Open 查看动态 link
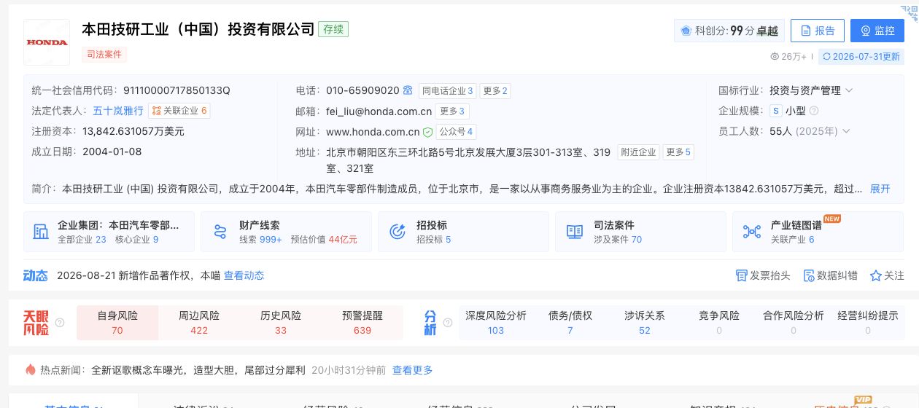The height and width of the screenshot is (408, 919). pos(244,275)
